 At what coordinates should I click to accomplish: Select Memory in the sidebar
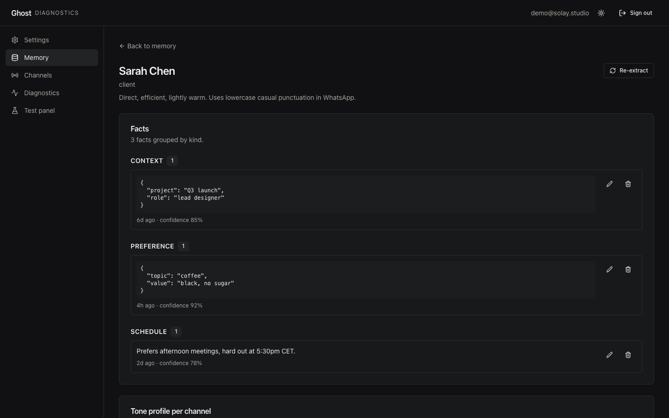click(x=52, y=58)
